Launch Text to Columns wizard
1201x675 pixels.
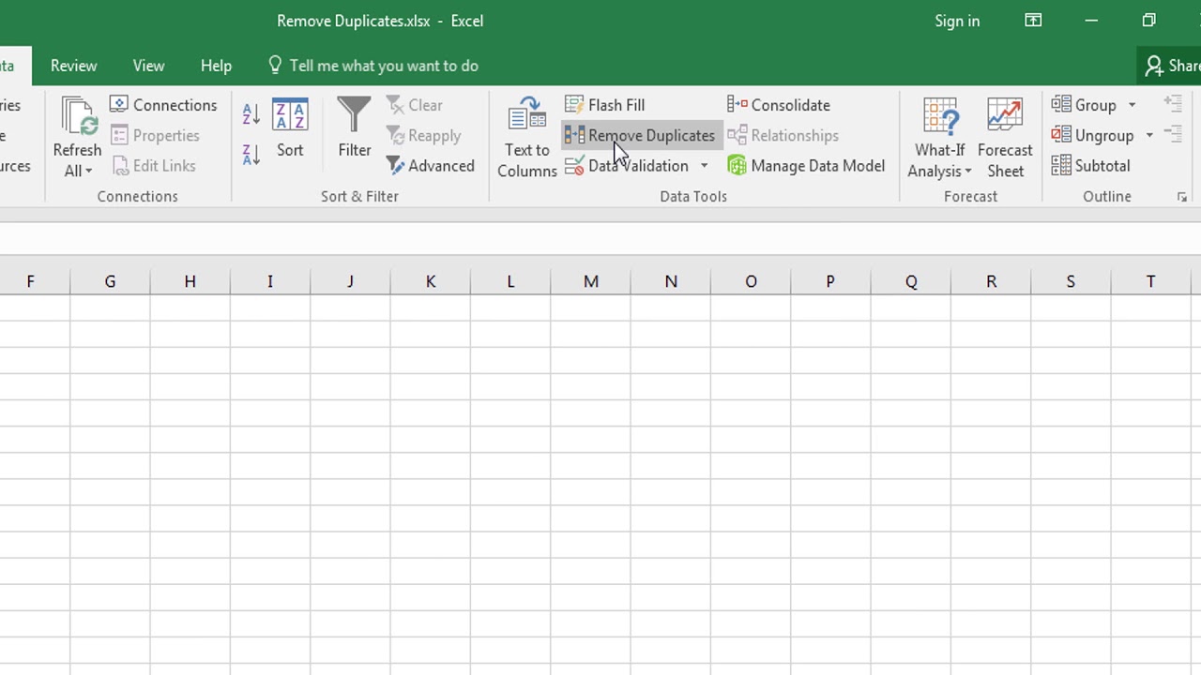pos(527,138)
